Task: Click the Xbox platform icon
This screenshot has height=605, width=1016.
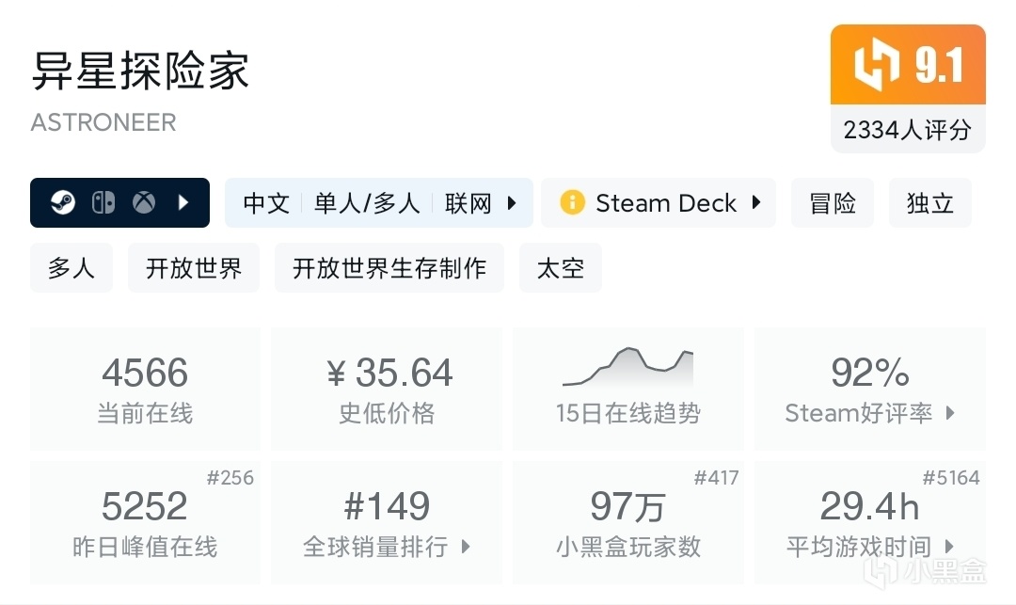Action: pos(143,202)
